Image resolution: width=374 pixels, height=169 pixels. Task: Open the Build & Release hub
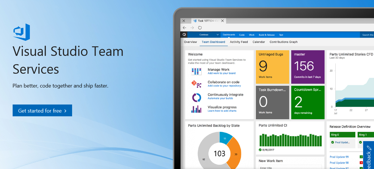point(267,35)
